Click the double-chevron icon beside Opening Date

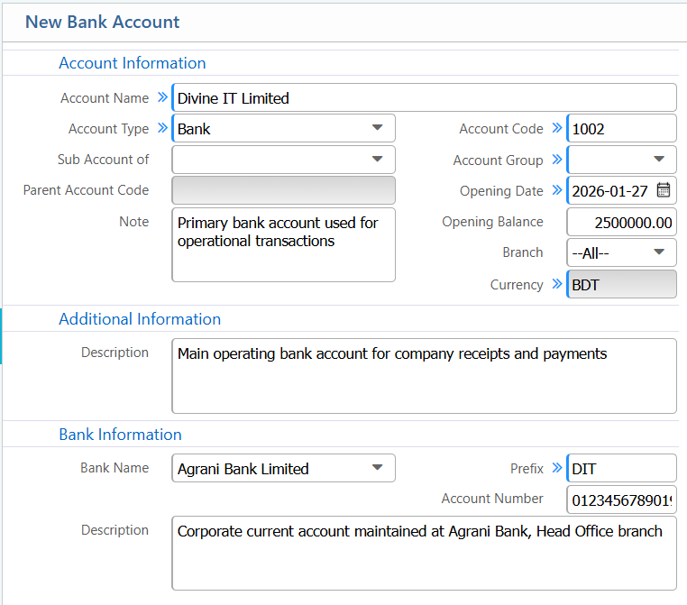click(x=557, y=190)
